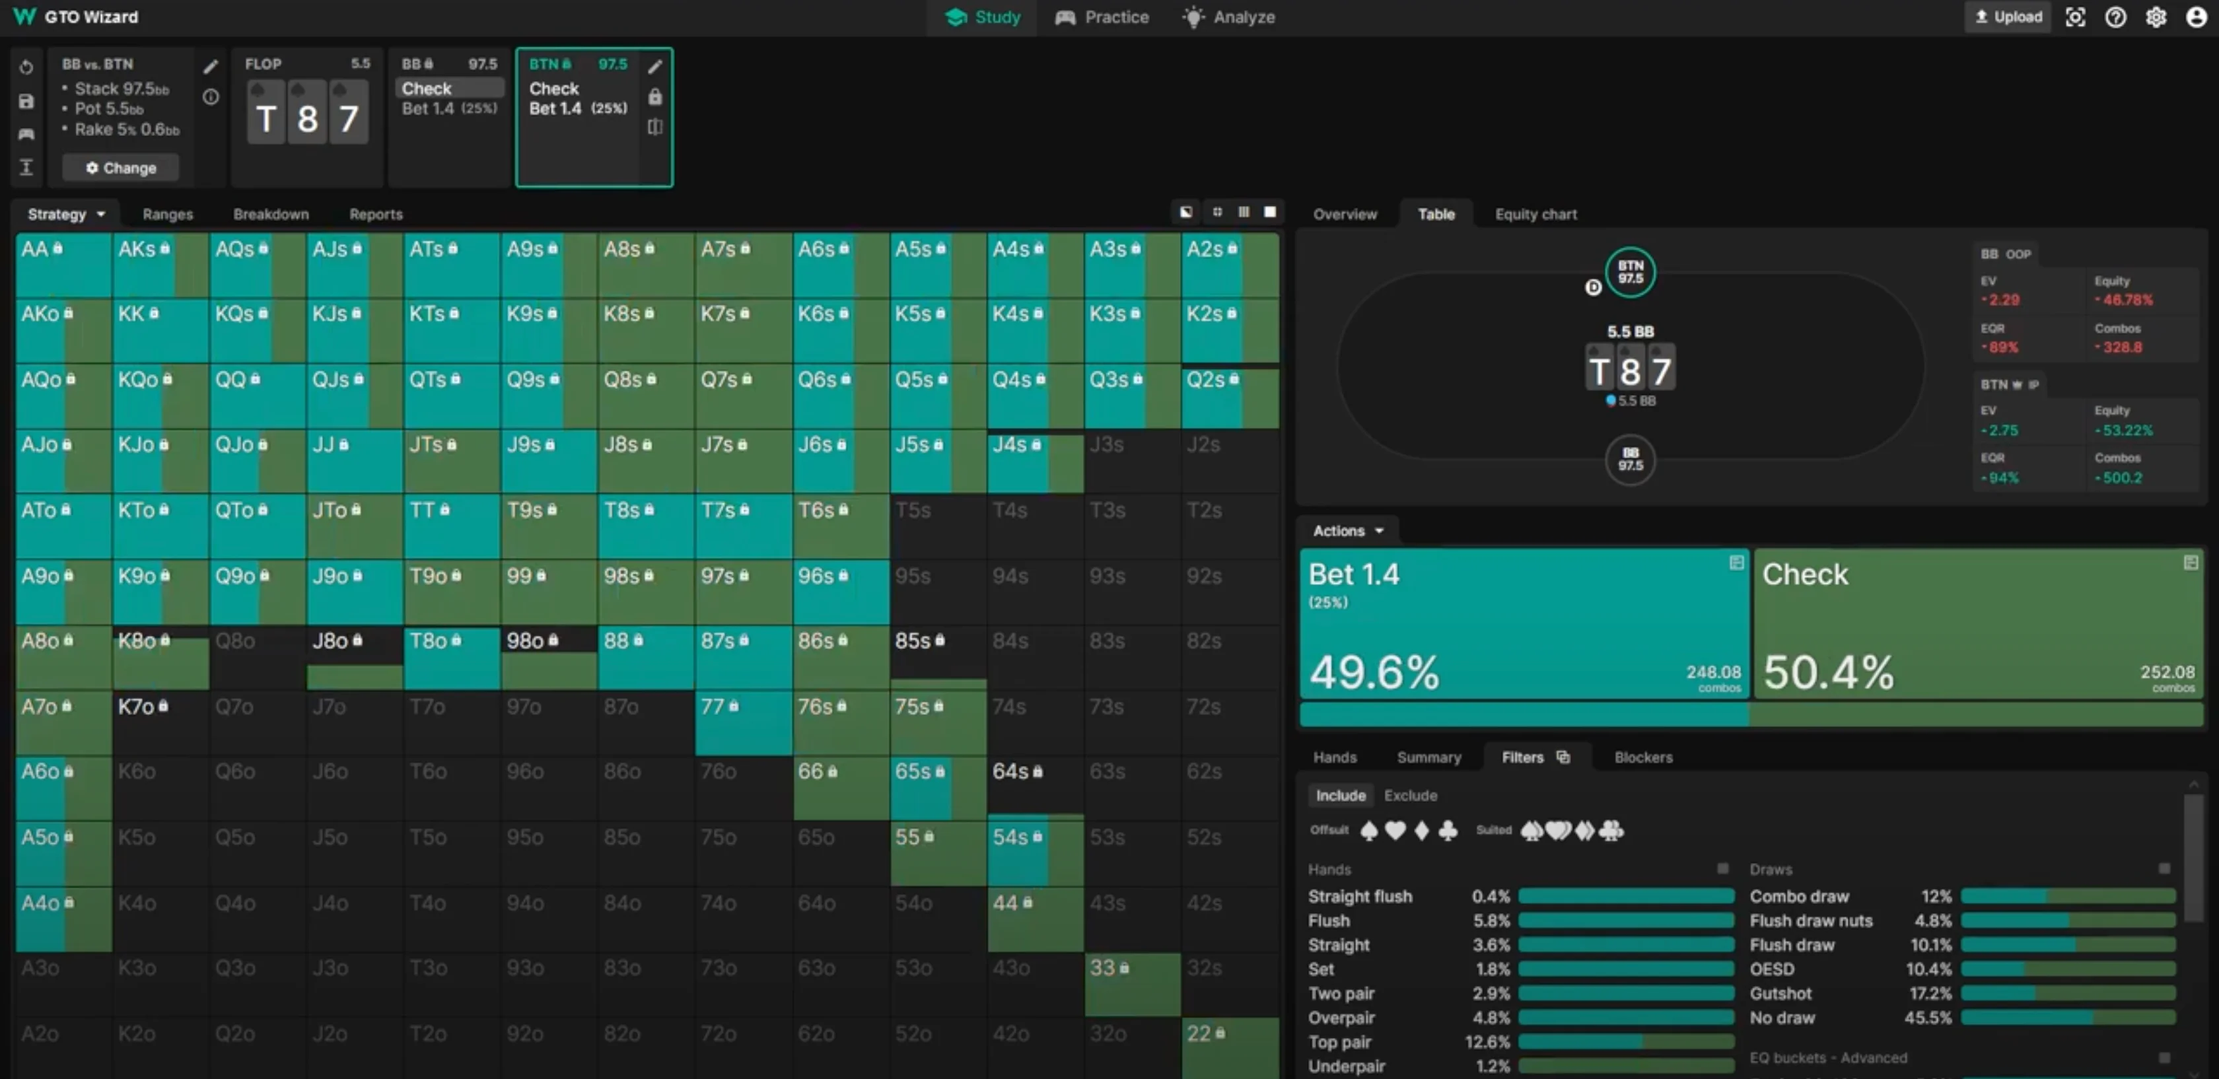
Task: Click the screenshot capture icon in top bar
Action: (2075, 17)
